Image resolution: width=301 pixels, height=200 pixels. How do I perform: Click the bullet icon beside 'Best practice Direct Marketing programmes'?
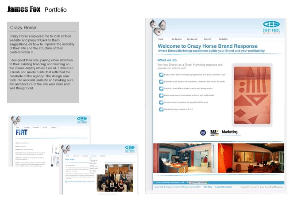pyautogui.click(x=161, y=75)
